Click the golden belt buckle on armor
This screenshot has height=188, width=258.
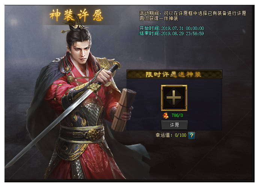click(93, 134)
